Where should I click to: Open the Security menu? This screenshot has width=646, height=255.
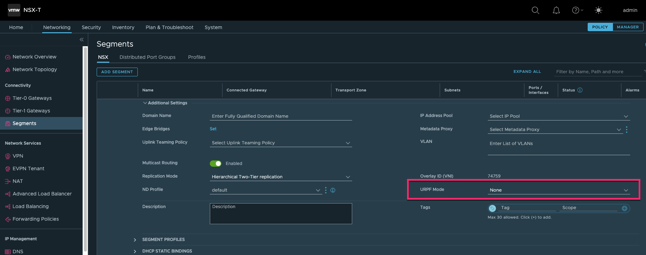click(x=91, y=27)
